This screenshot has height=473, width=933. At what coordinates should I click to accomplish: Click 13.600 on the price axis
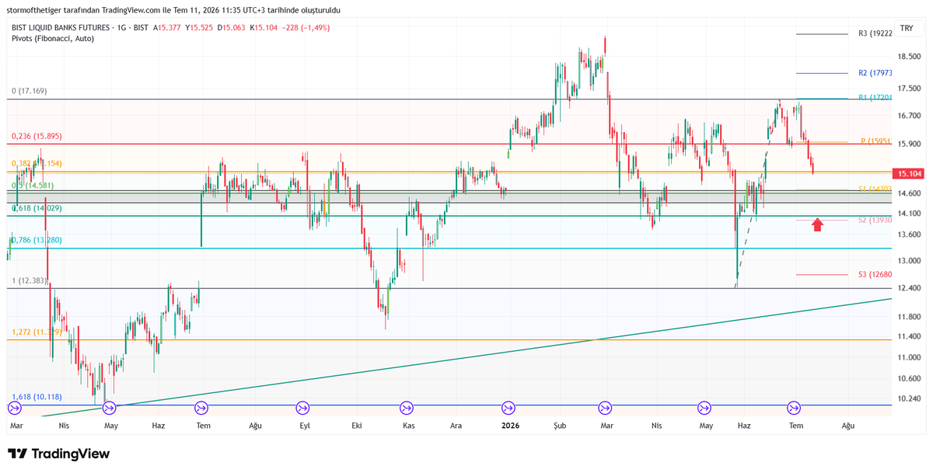(x=908, y=234)
